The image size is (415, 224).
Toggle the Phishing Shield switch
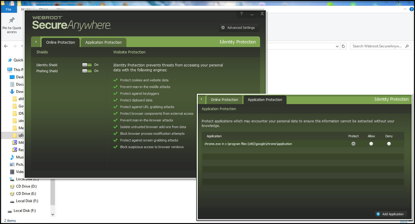click(87, 71)
